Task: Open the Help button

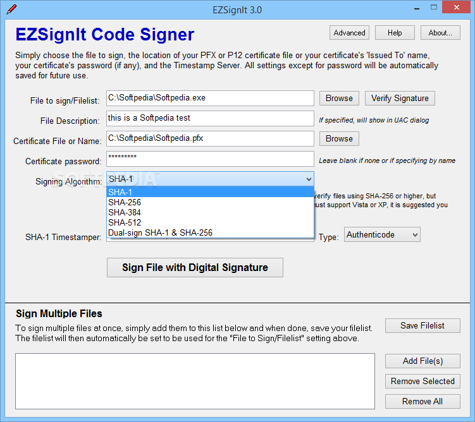Action: click(395, 33)
